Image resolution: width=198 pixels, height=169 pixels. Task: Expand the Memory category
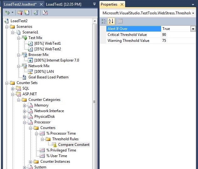24,106
